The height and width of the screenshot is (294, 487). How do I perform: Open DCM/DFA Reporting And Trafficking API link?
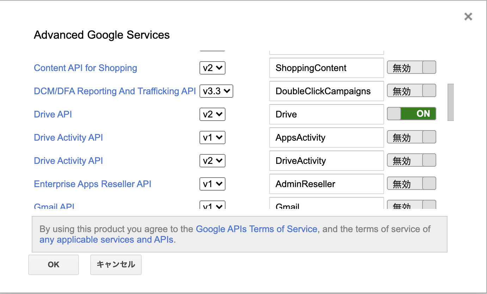pyautogui.click(x=115, y=91)
